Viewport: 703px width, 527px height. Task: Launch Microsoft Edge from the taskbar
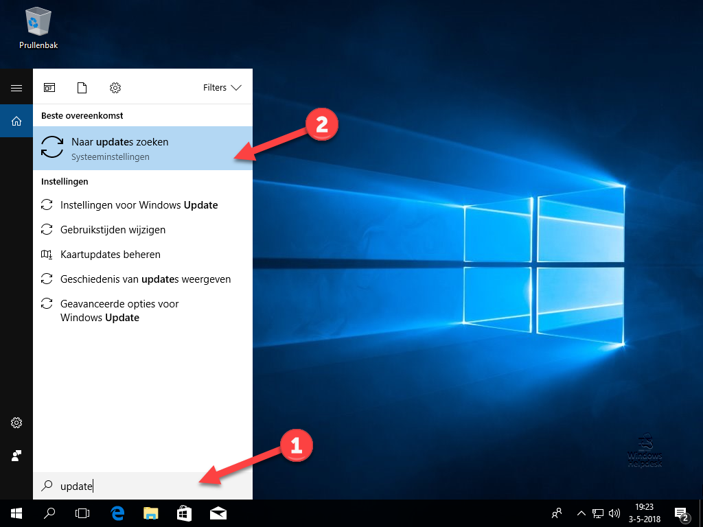117,513
